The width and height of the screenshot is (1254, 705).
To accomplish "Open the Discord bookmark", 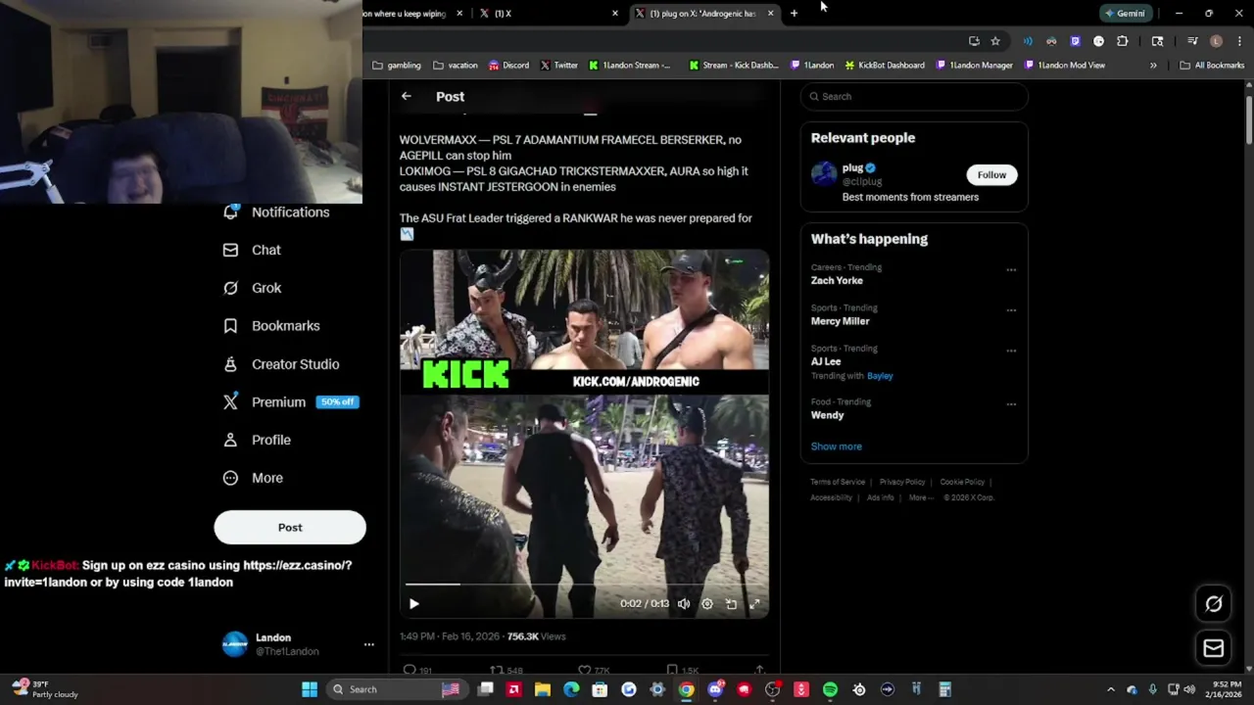I will (508, 66).
